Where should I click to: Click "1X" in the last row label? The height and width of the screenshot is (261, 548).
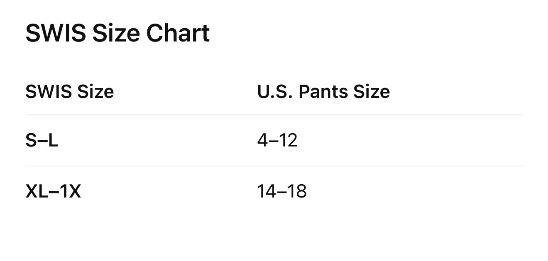pos(70,191)
